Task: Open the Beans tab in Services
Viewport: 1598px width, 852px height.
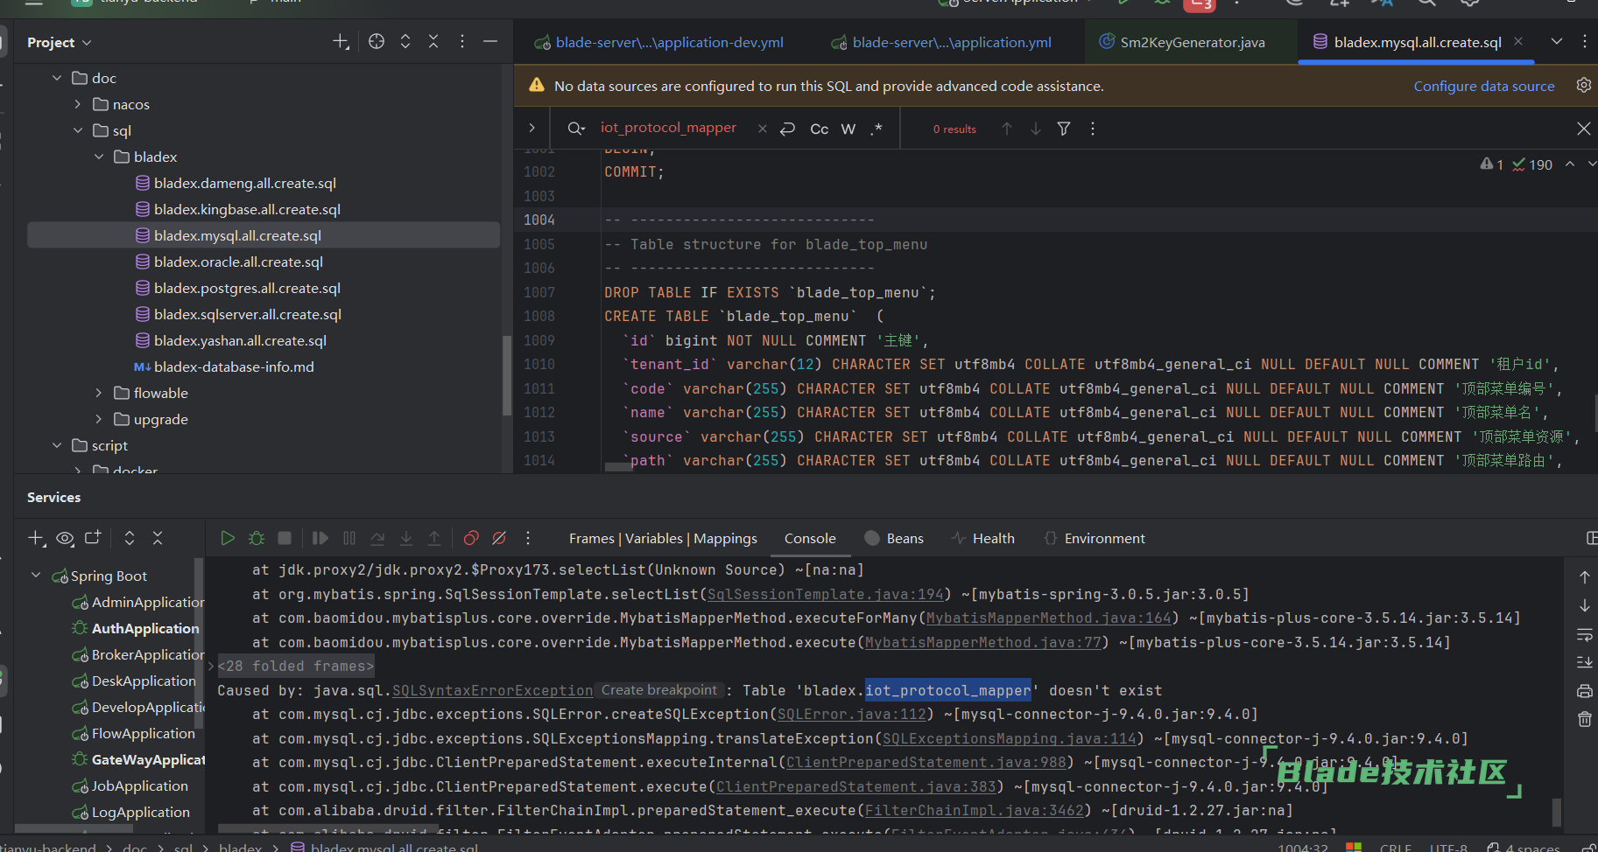Action: tap(905, 538)
